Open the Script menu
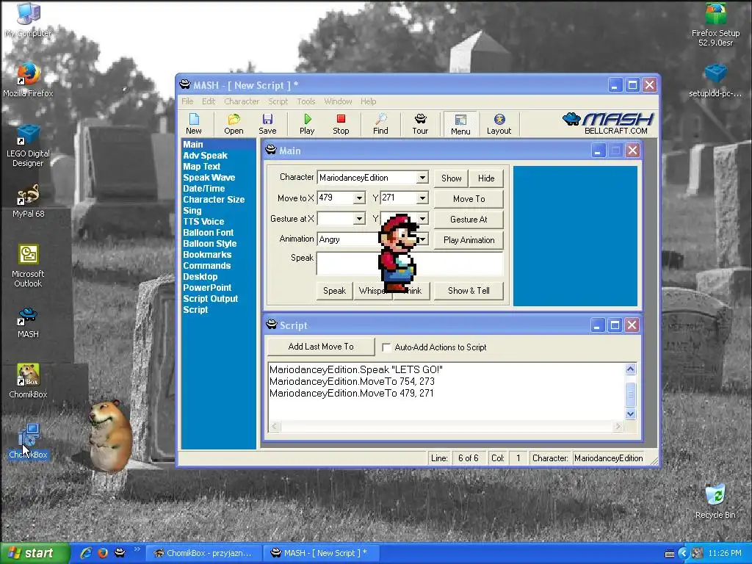Screen dimensions: 752x564 coord(278,101)
